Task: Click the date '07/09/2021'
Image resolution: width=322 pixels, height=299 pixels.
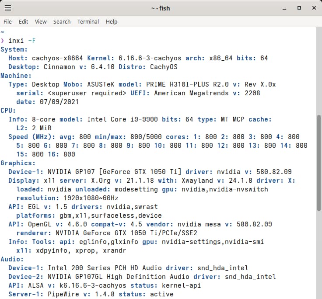Action: (59, 102)
